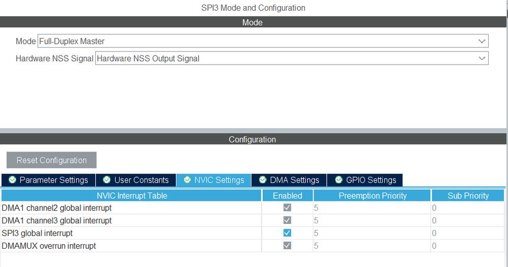508x267 pixels.
Task: Select the SPI3 global interrupt row
Action: (252, 233)
